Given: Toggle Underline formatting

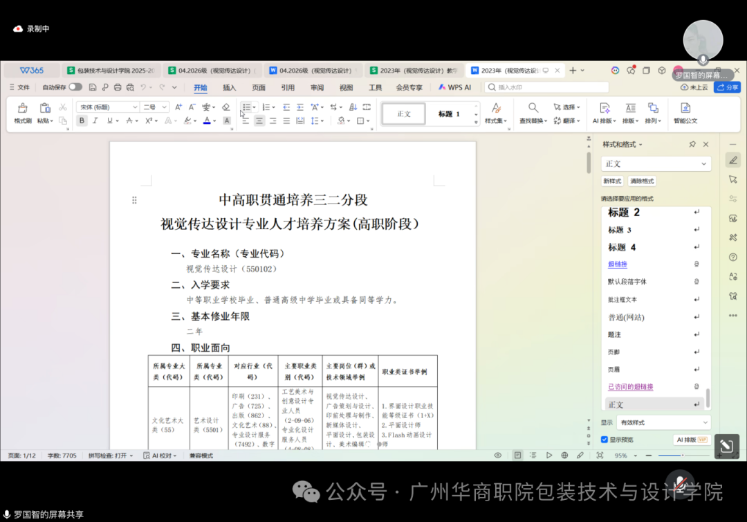Looking at the screenshot, I should tap(109, 120).
